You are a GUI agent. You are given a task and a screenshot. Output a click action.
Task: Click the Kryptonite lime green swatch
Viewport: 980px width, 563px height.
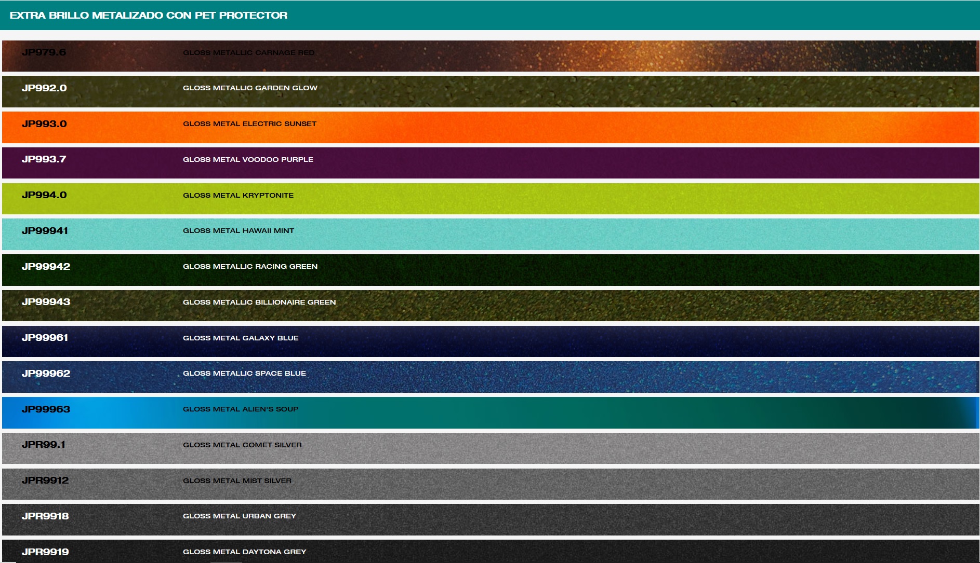coord(490,199)
